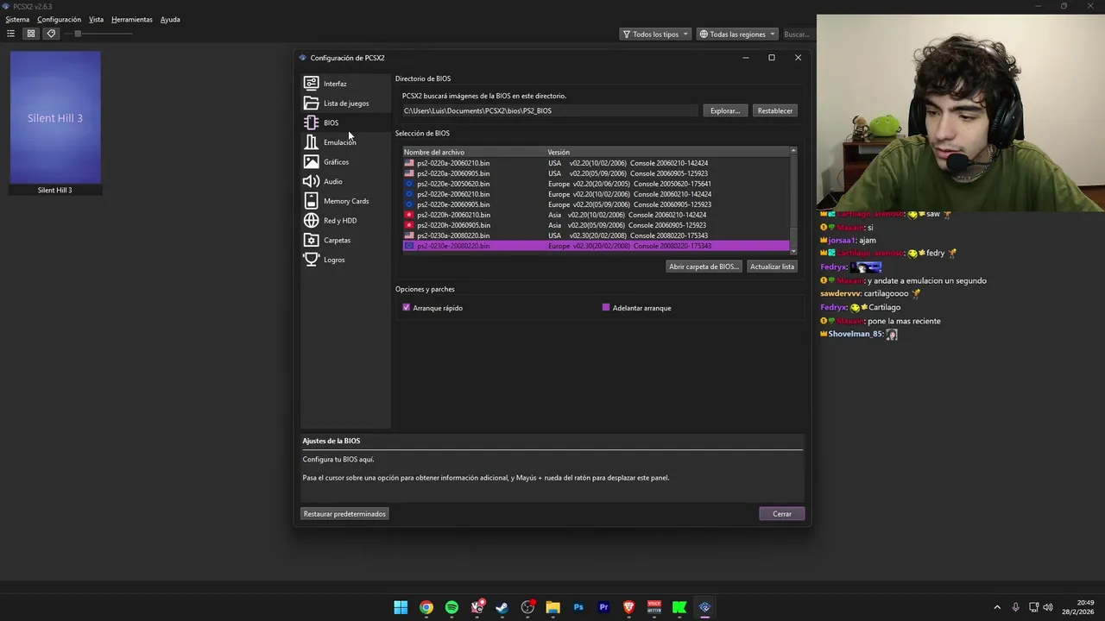Click the BIOS directory path field
This screenshot has height=621, width=1105.
[x=550, y=110]
